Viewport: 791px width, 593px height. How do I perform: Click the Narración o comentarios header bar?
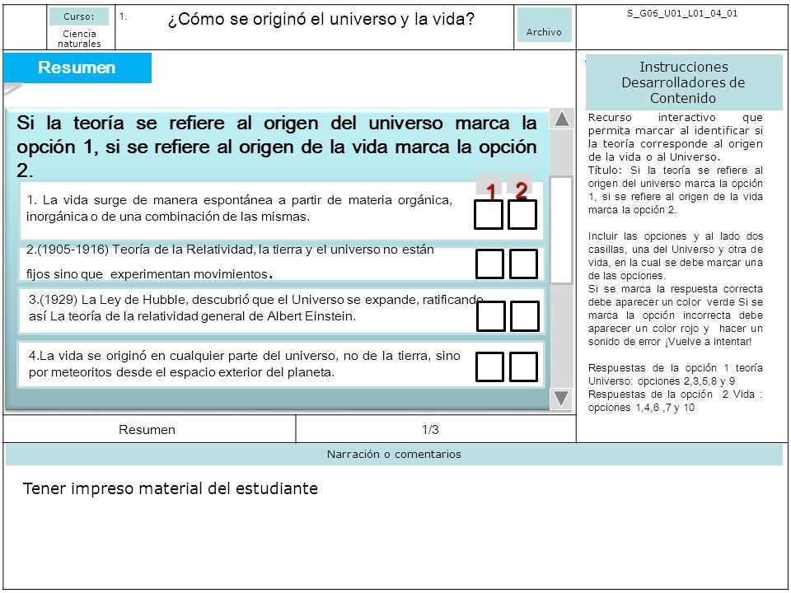(x=394, y=455)
